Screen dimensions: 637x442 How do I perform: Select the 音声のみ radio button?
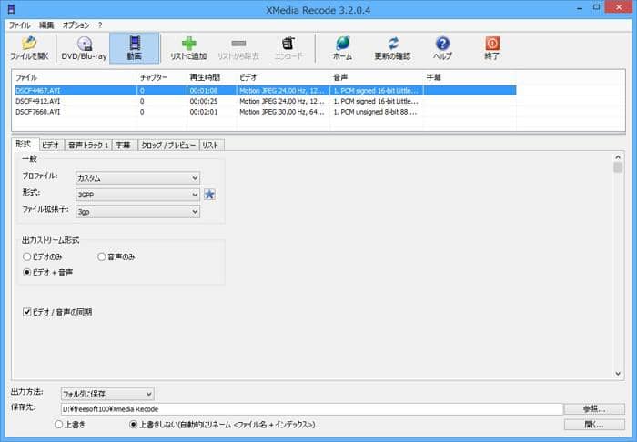[102, 256]
